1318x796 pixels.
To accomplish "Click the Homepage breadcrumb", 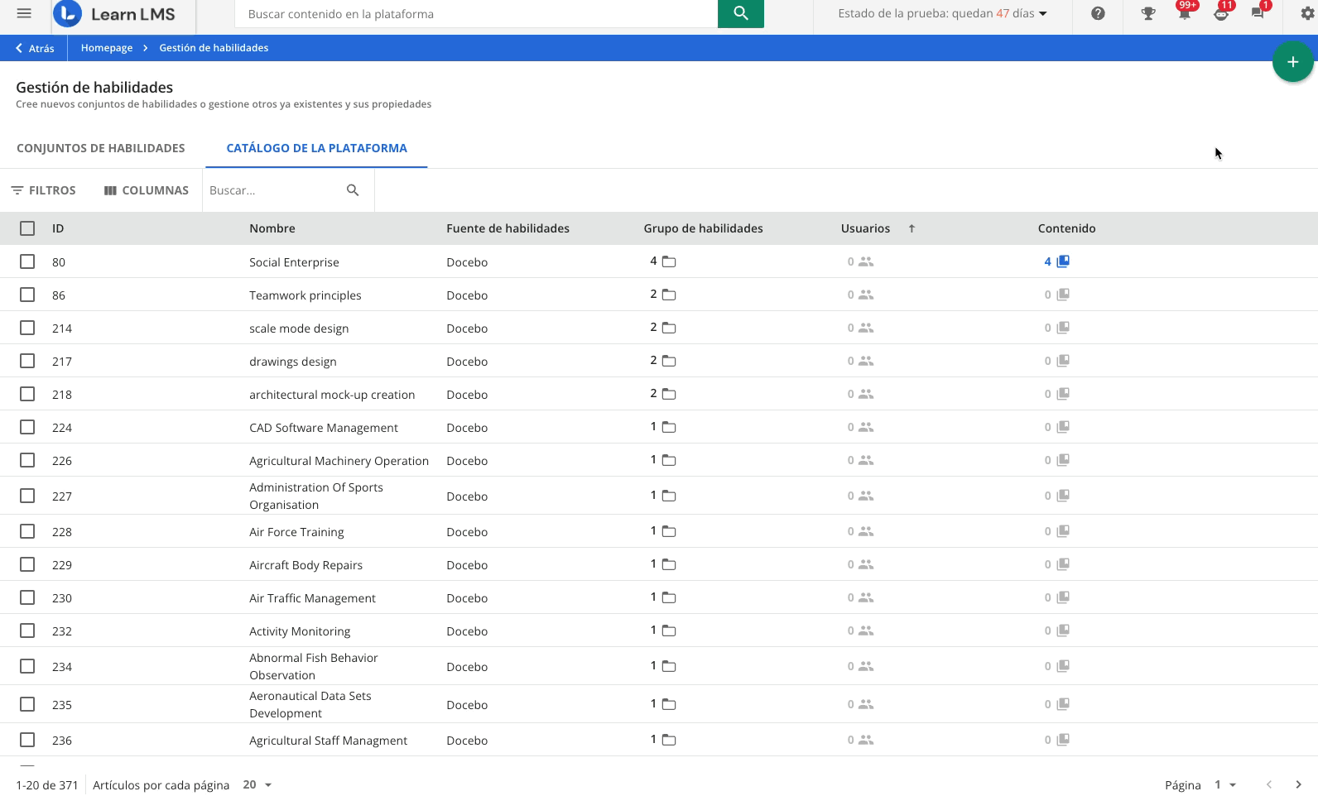I will pos(107,48).
